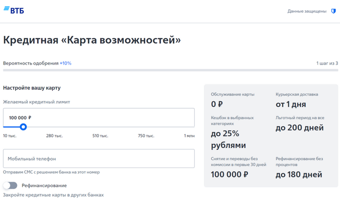Click the до 25% рублями cashback benefit

coord(228,139)
